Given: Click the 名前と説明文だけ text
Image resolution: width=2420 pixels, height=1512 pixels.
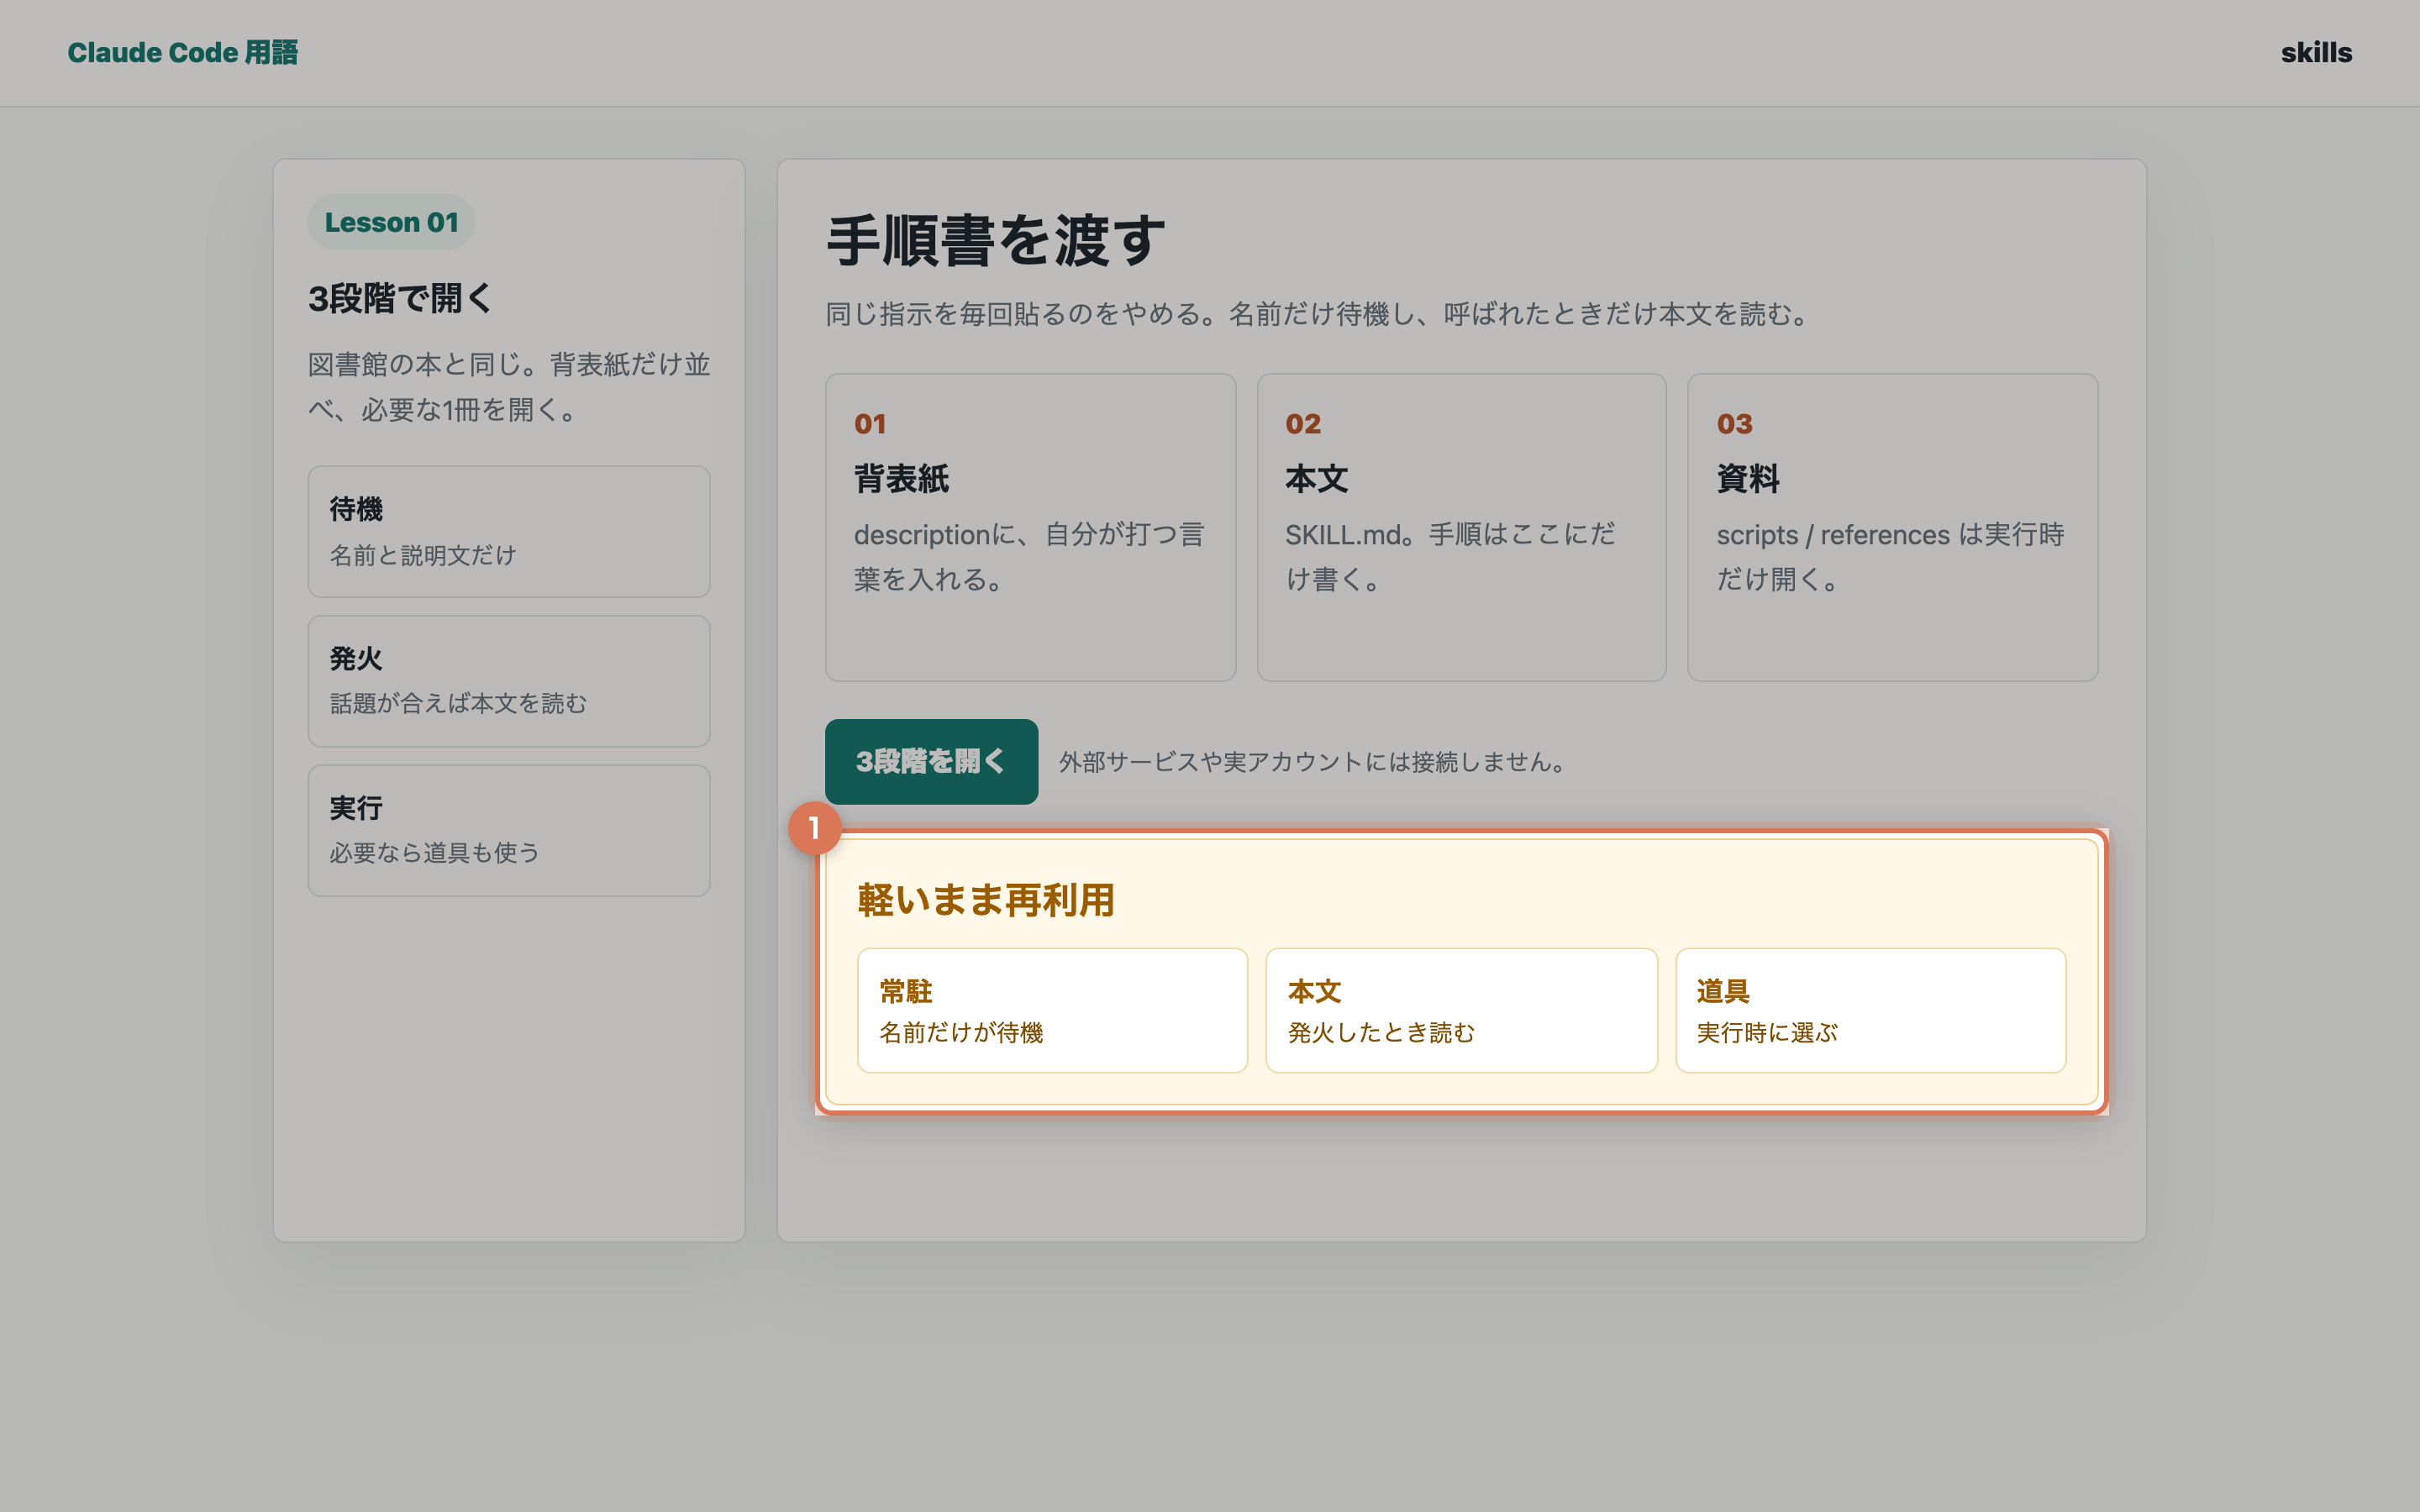Looking at the screenshot, I should 422,555.
